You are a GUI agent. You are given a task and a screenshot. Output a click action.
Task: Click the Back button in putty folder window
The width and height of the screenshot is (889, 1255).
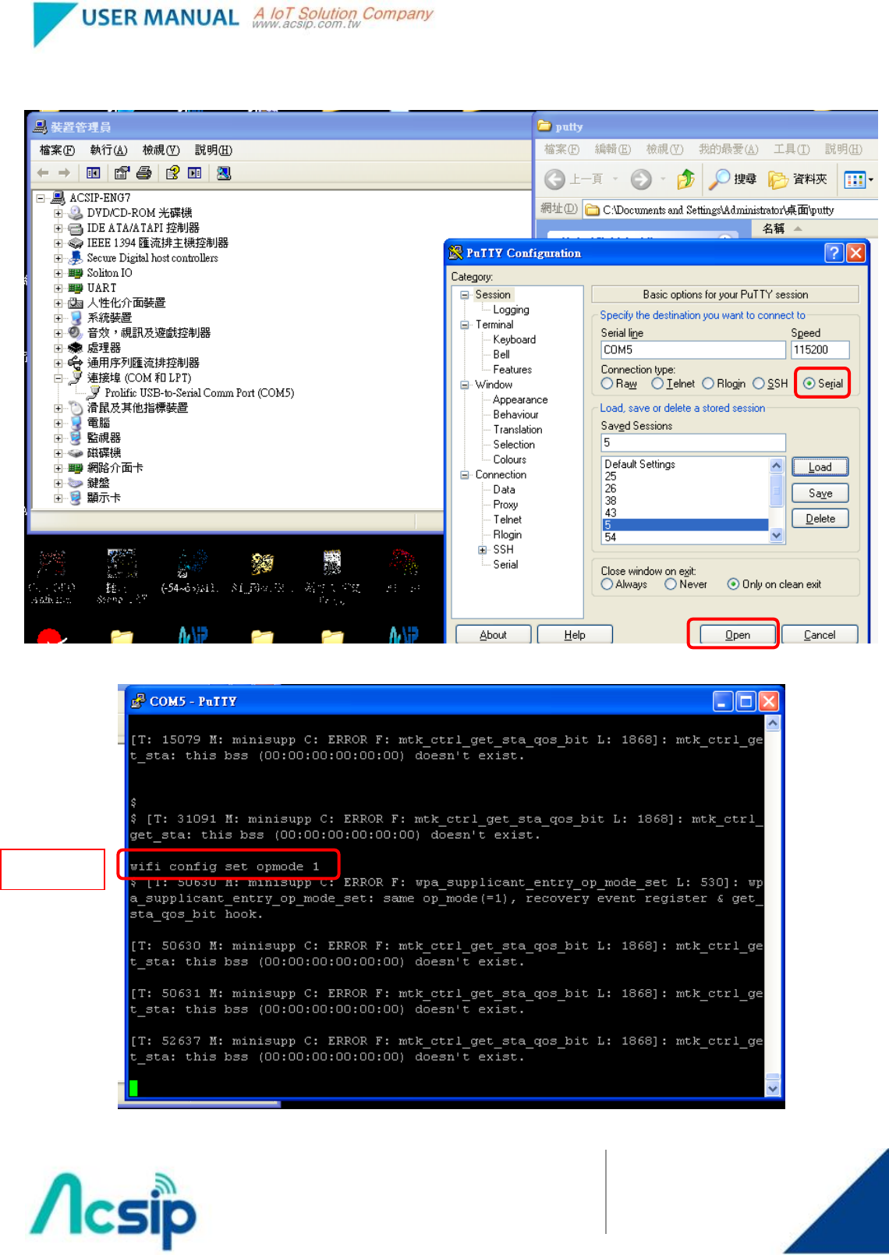(555, 179)
